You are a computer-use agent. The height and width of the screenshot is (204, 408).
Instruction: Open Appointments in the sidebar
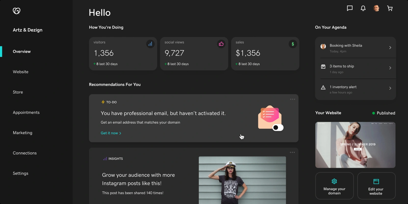pos(26,112)
